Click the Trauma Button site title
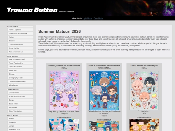175x131 pixels. point(32,10)
